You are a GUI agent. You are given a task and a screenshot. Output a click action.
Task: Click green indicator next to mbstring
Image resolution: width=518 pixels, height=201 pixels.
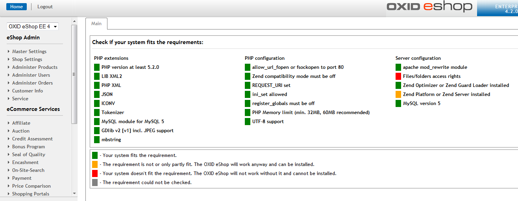point(97,140)
